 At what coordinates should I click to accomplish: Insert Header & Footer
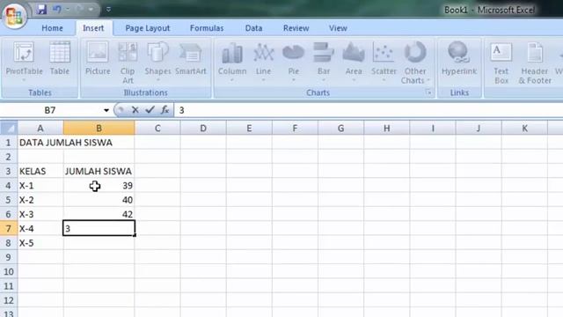point(535,63)
